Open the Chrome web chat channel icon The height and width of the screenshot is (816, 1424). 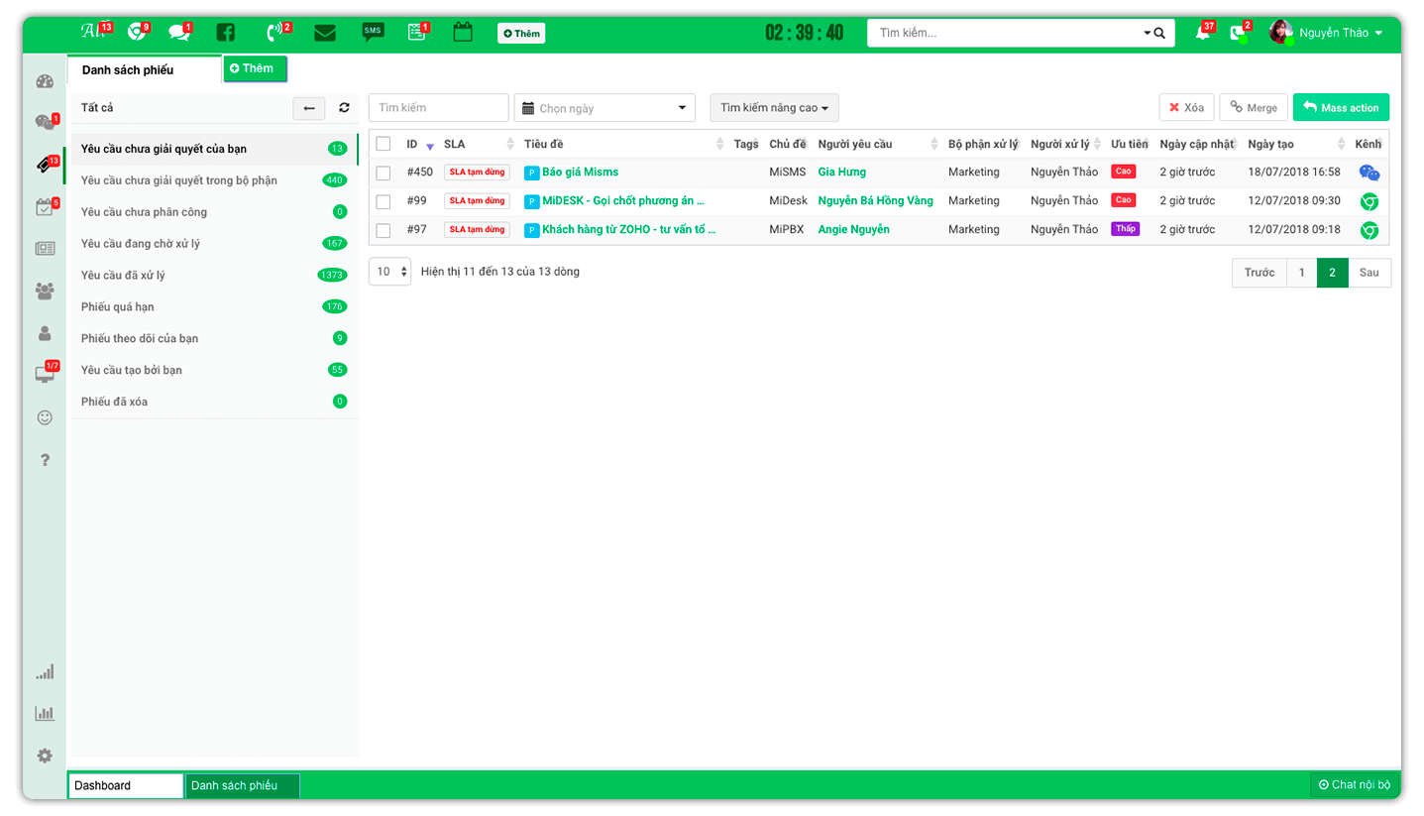click(x=137, y=33)
